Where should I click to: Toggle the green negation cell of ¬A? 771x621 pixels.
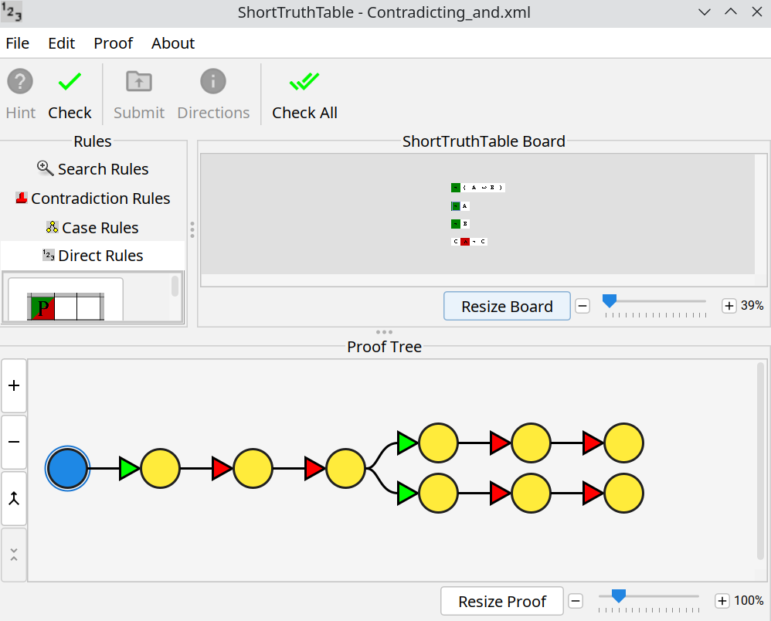456,206
